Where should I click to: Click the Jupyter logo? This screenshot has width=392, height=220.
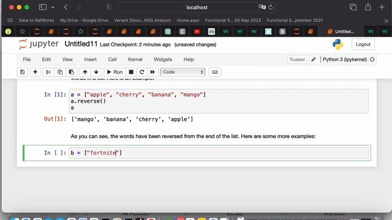(38, 44)
